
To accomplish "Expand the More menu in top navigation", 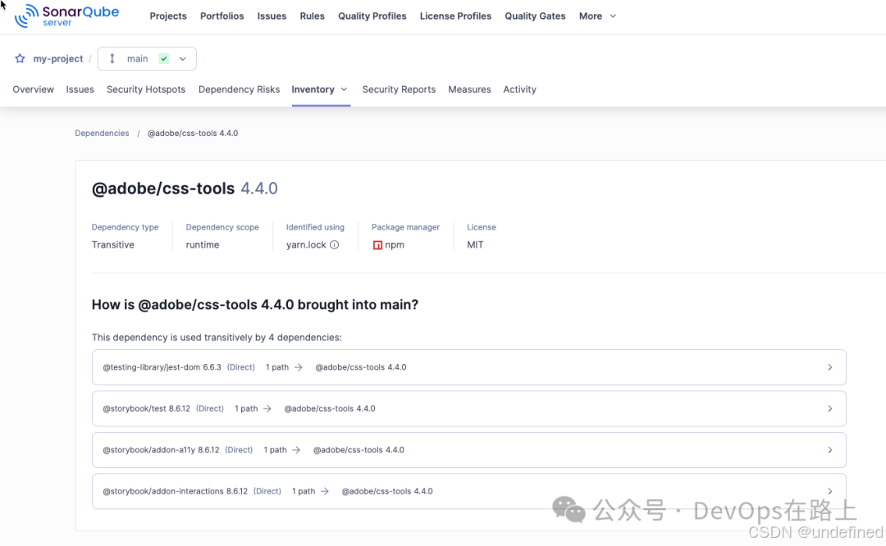I will click(597, 16).
